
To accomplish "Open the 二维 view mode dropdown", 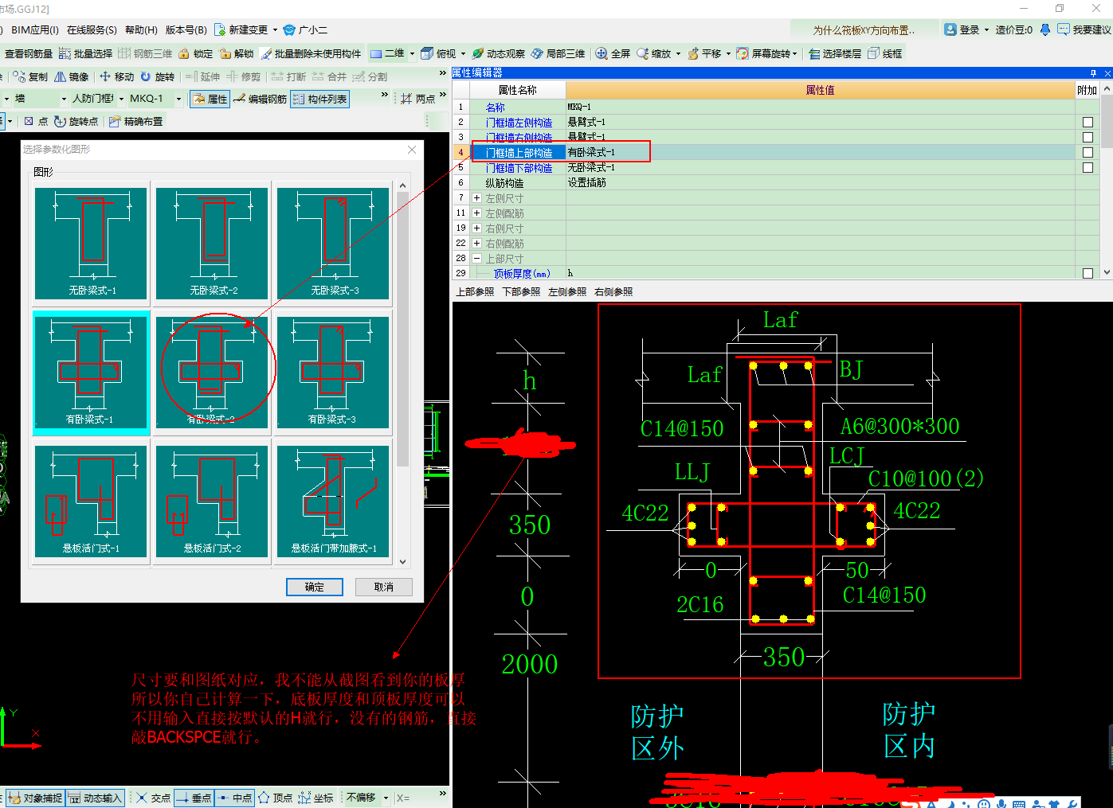I will 412,53.
